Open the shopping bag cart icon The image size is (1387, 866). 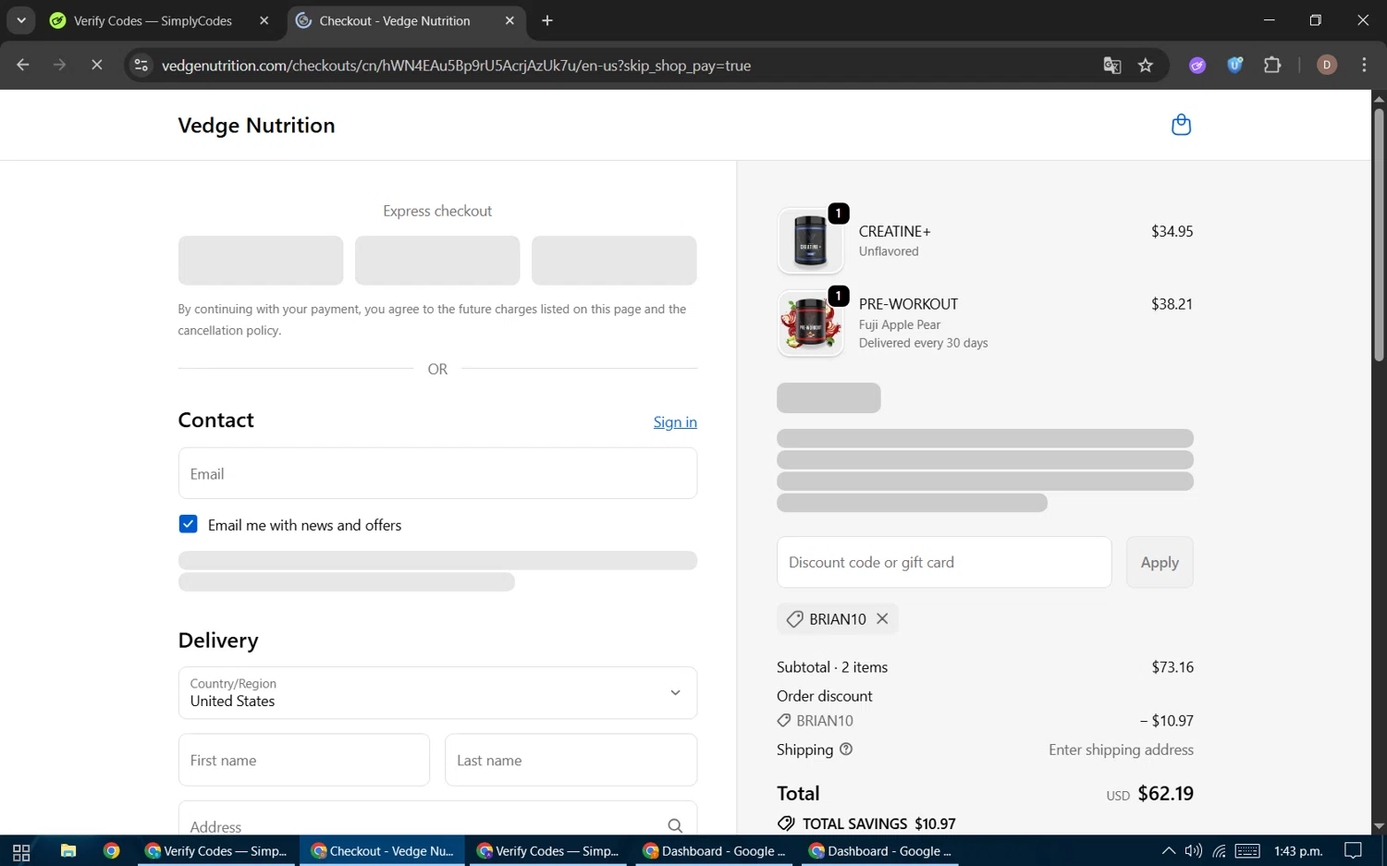tap(1181, 125)
